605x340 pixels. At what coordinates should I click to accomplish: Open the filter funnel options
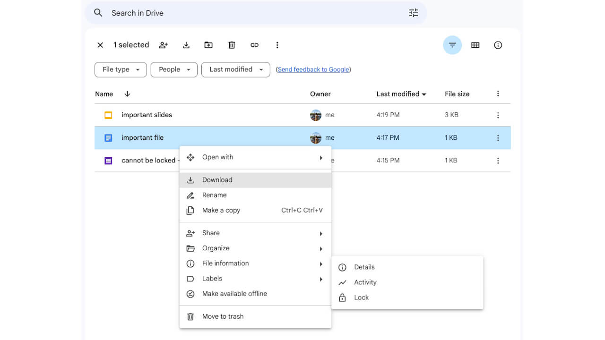coord(452,45)
